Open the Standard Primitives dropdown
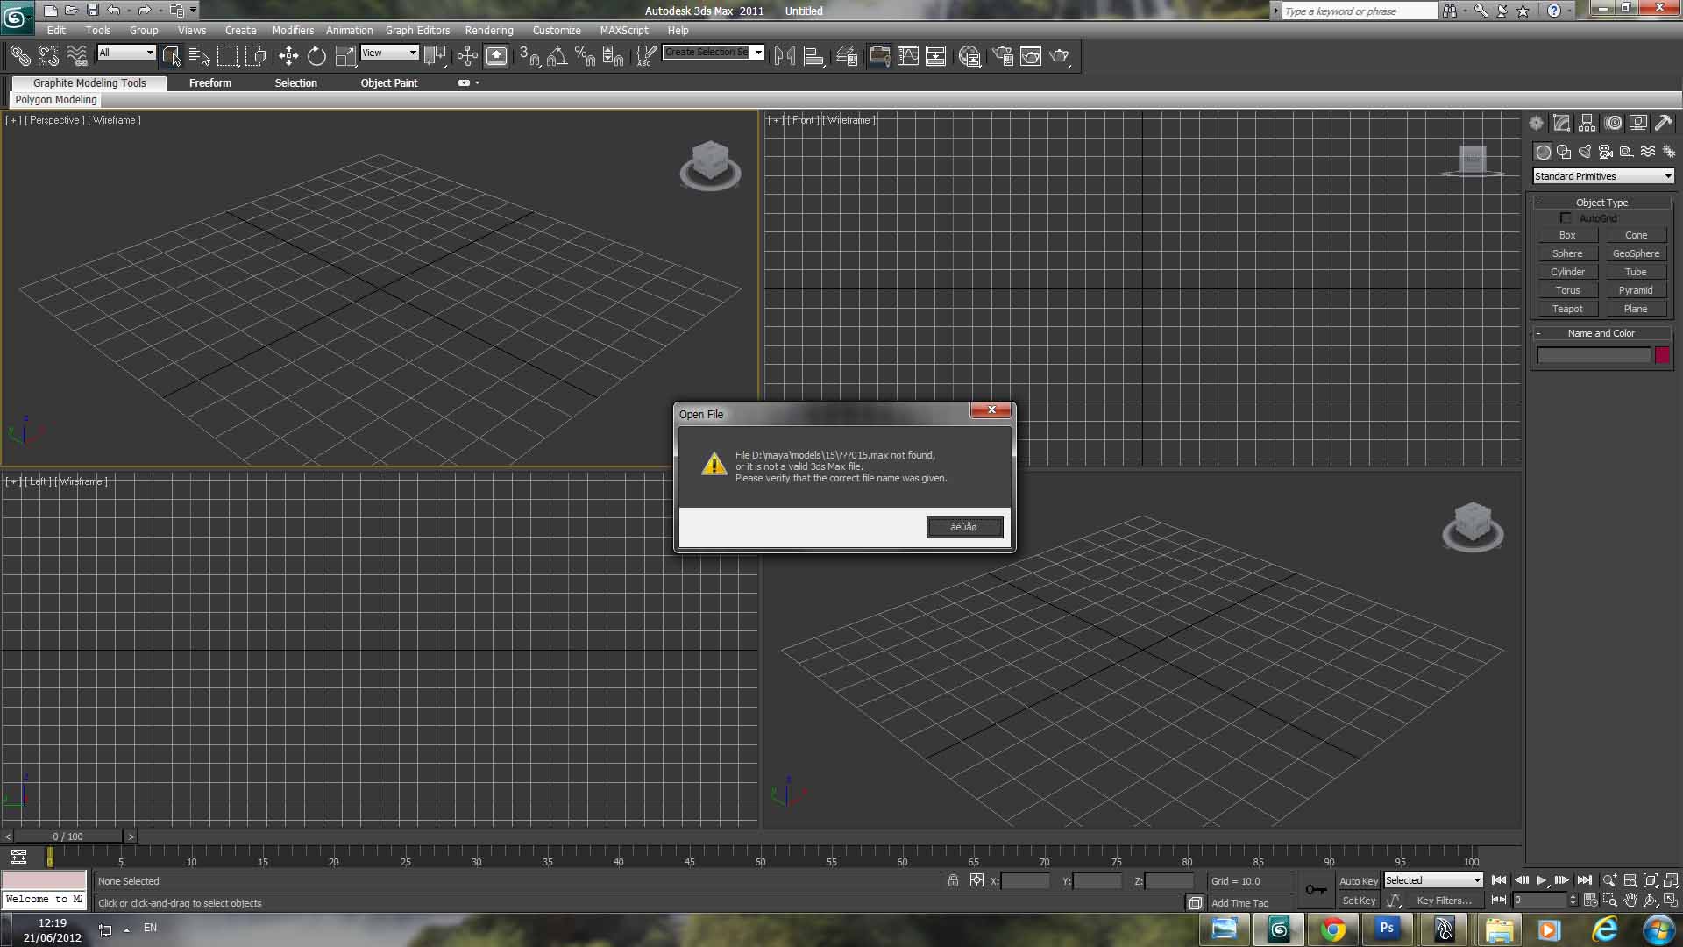 pos(1602,176)
